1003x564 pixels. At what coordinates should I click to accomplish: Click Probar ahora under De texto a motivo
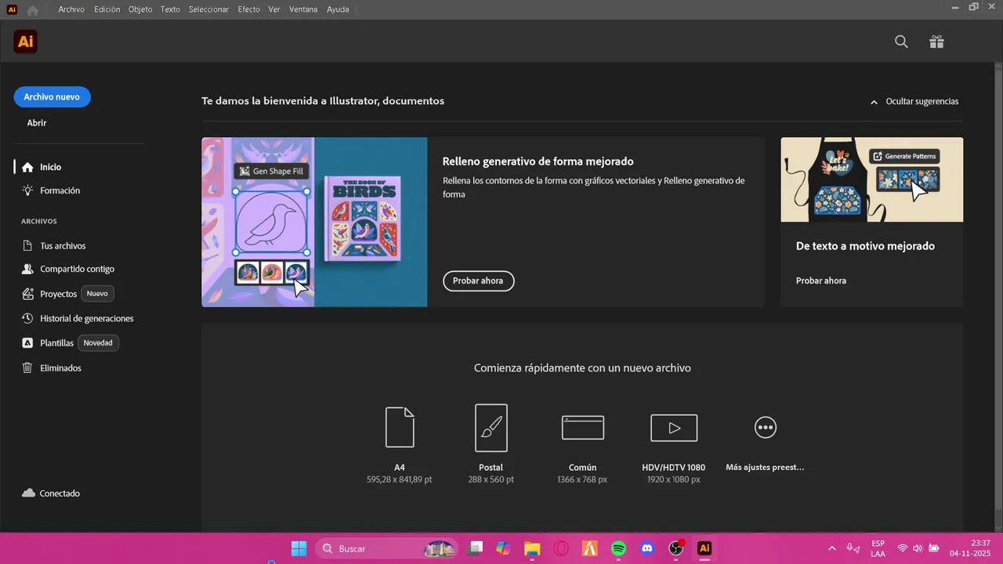(x=821, y=280)
